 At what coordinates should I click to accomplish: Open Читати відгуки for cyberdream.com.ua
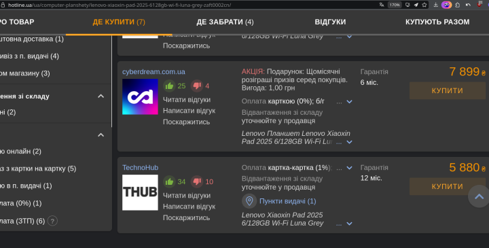pyautogui.click(x=187, y=100)
